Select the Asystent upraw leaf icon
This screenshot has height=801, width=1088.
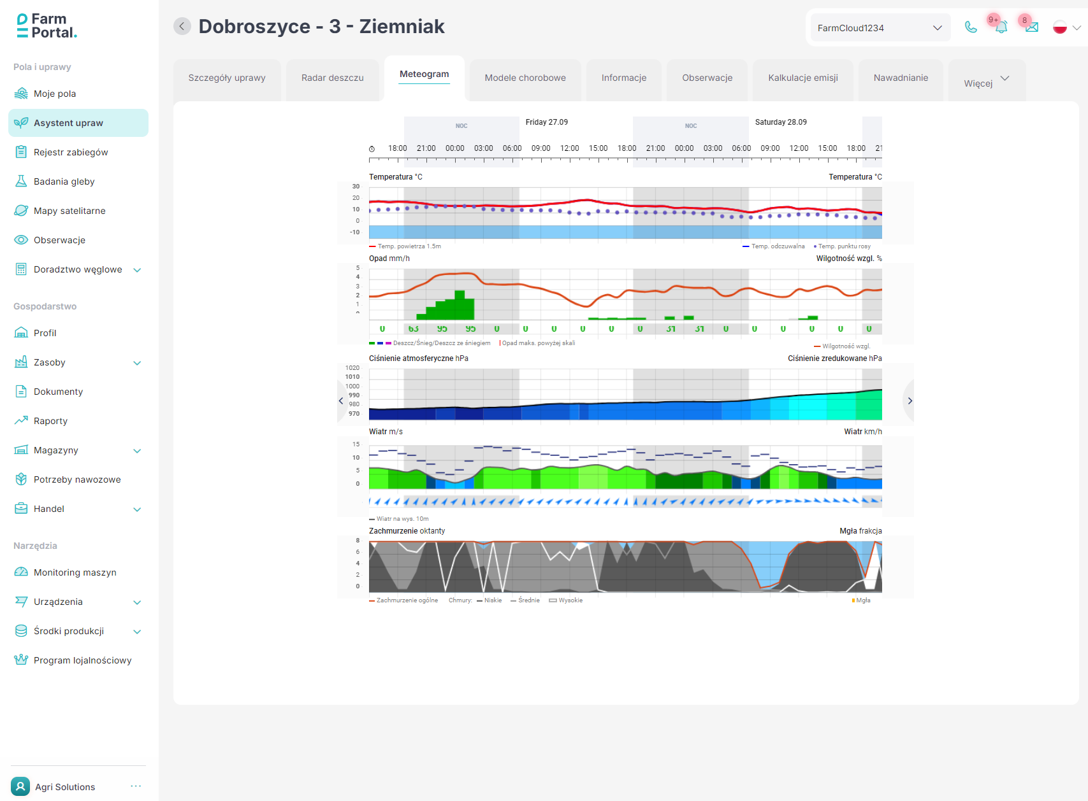[21, 123]
